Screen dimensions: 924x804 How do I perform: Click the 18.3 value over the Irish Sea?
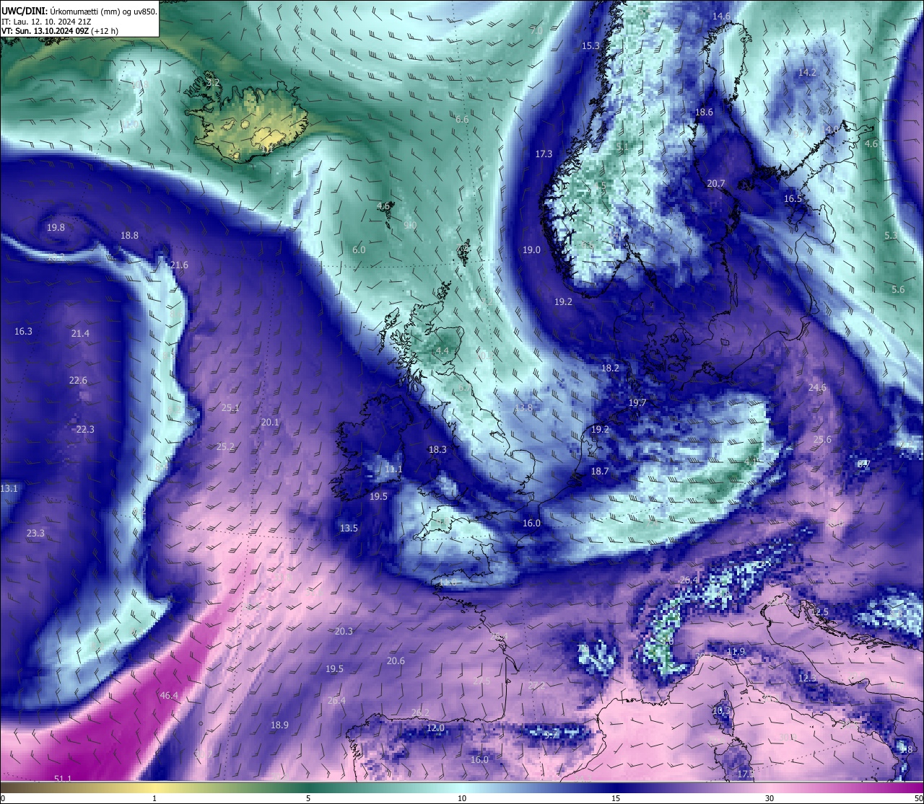(437, 450)
